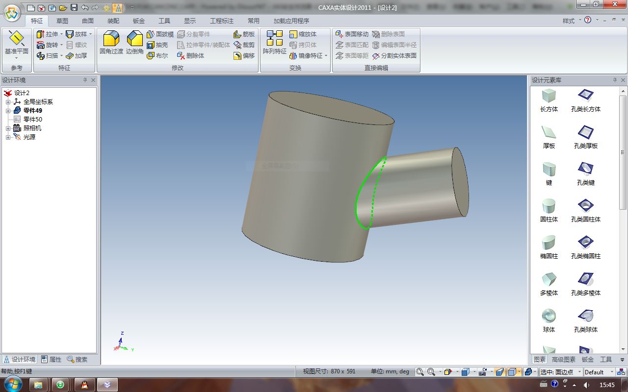Image resolution: width=628 pixels, height=392 pixels.
Task: Open the 加载应用程序 ribbon tab
Action: pyautogui.click(x=291, y=21)
